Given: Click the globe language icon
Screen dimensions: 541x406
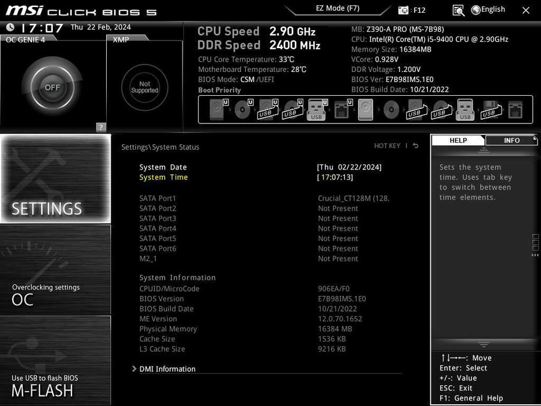Looking at the screenshot, I should (475, 10).
